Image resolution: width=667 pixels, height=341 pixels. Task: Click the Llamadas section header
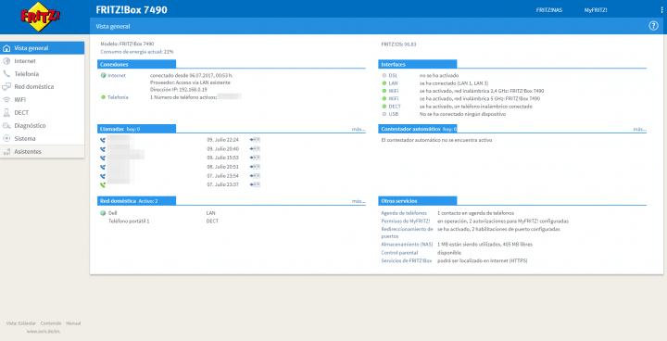click(x=136, y=129)
